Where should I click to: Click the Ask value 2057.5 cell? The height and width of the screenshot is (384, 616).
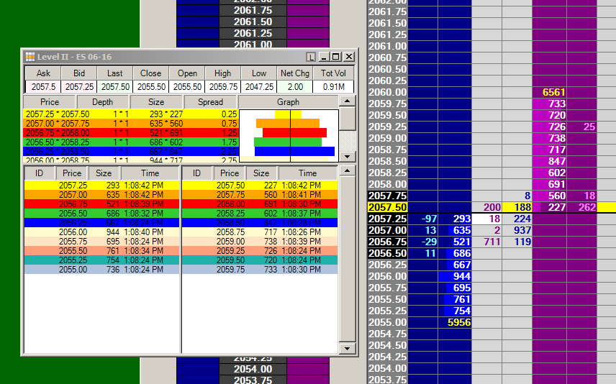tap(43, 87)
